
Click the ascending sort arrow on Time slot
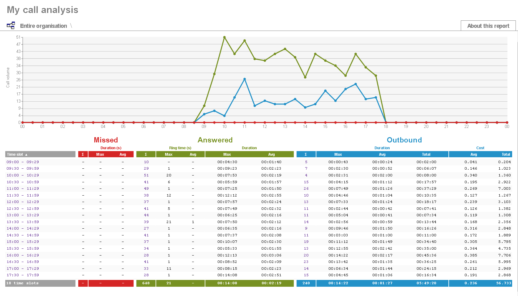point(26,154)
